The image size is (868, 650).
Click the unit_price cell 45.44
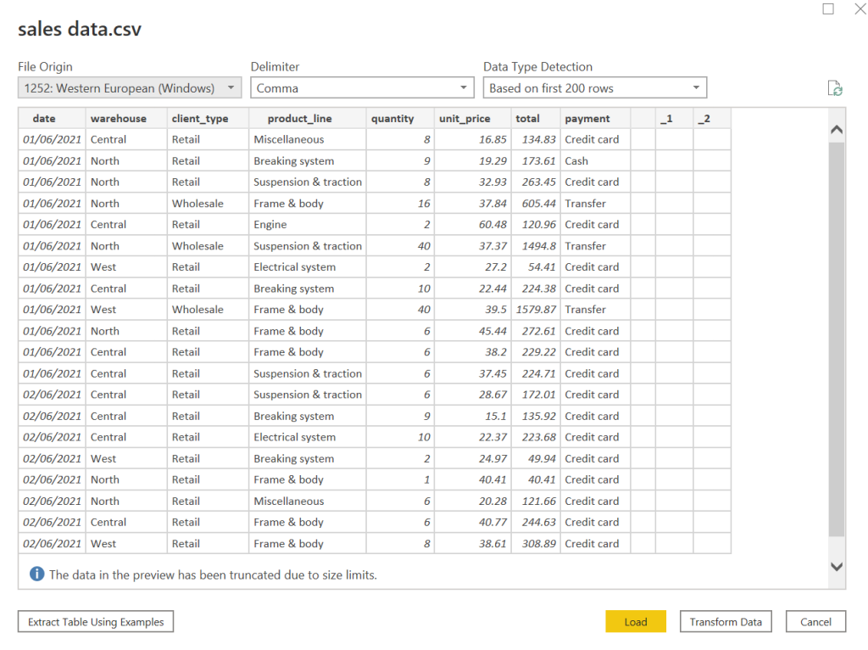click(x=473, y=331)
